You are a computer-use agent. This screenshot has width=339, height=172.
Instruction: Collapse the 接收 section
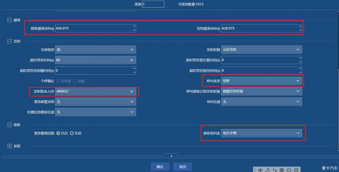click(9, 125)
